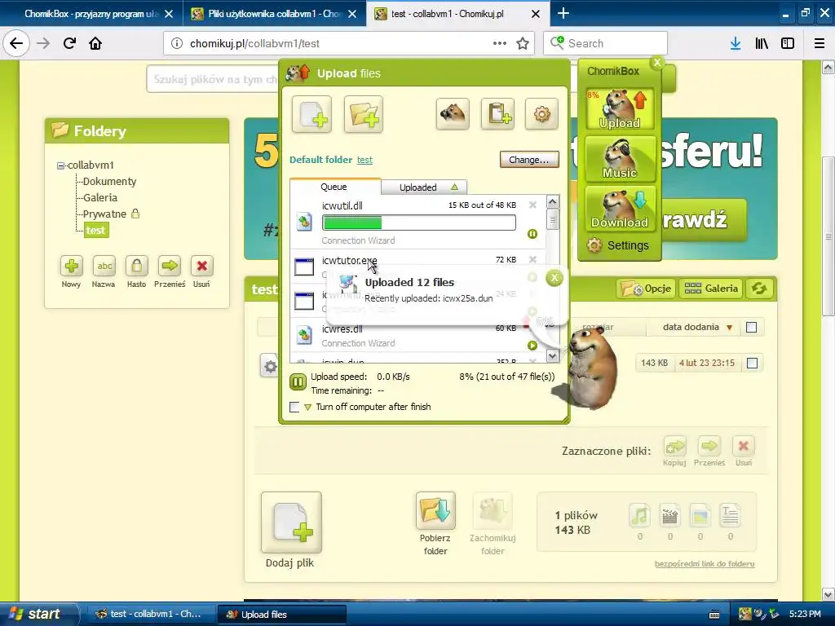835x626 pixels.
Task: Bookmark this page with the star icon
Action: coord(523,44)
